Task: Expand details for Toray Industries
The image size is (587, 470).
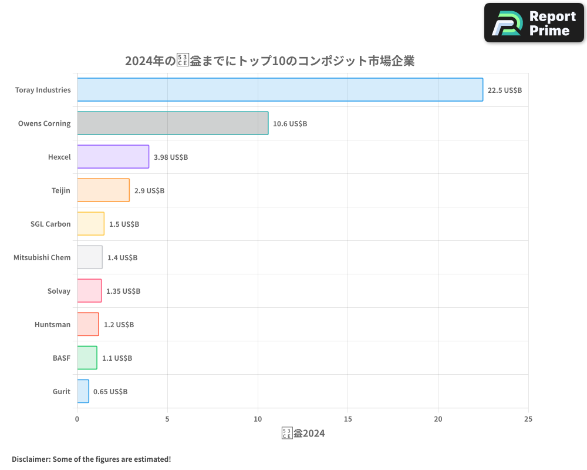Action: pos(43,90)
